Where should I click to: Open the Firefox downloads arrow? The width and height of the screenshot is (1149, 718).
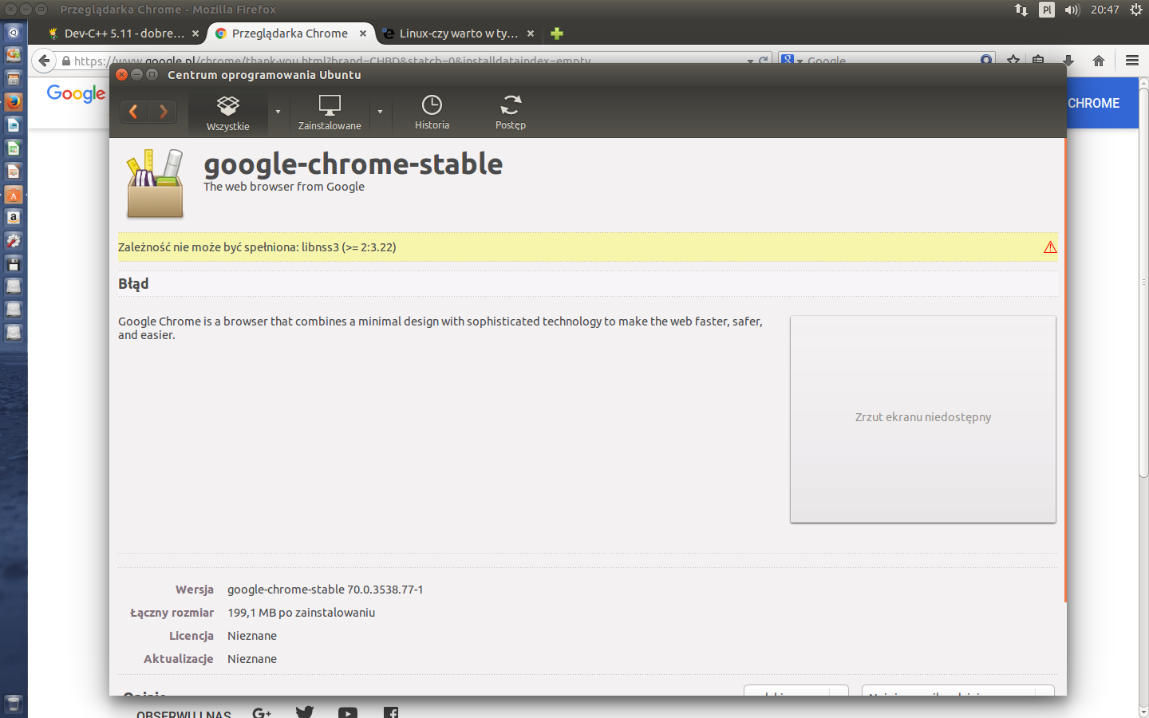(x=1068, y=61)
